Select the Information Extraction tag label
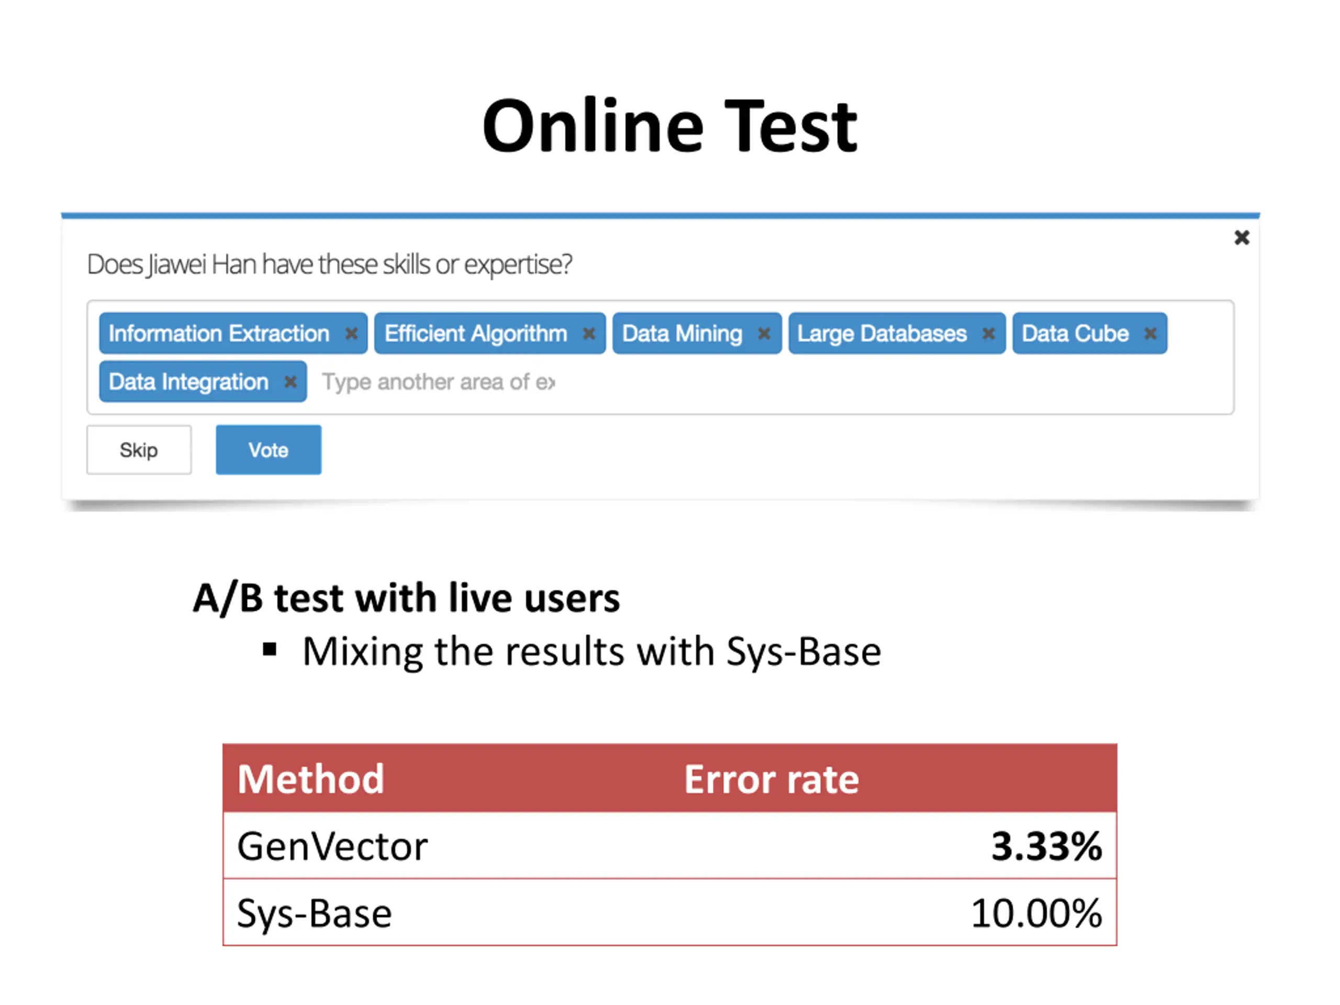 coord(219,333)
